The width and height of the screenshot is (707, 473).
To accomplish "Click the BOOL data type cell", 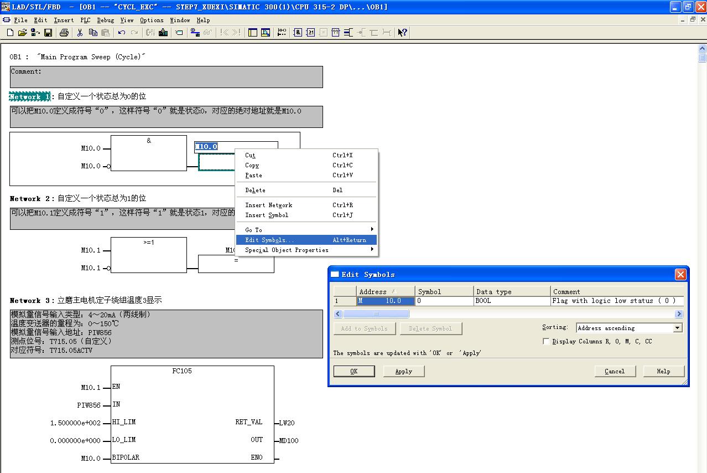I will click(x=512, y=301).
